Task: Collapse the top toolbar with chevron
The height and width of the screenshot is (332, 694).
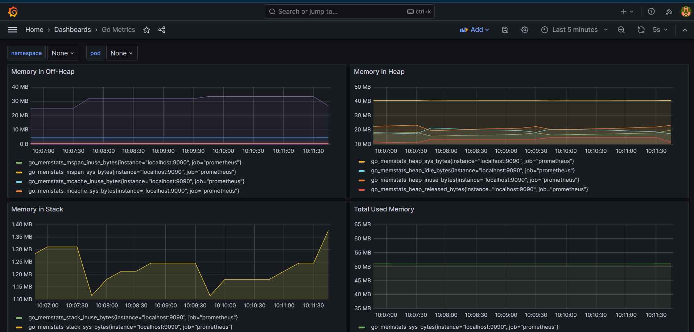Action: [685, 30]
